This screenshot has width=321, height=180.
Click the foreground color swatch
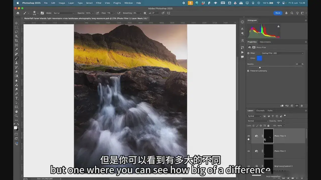point(16,128)
